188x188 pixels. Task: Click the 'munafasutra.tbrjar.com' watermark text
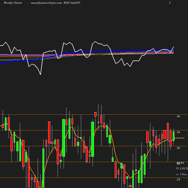coord(46,3)
